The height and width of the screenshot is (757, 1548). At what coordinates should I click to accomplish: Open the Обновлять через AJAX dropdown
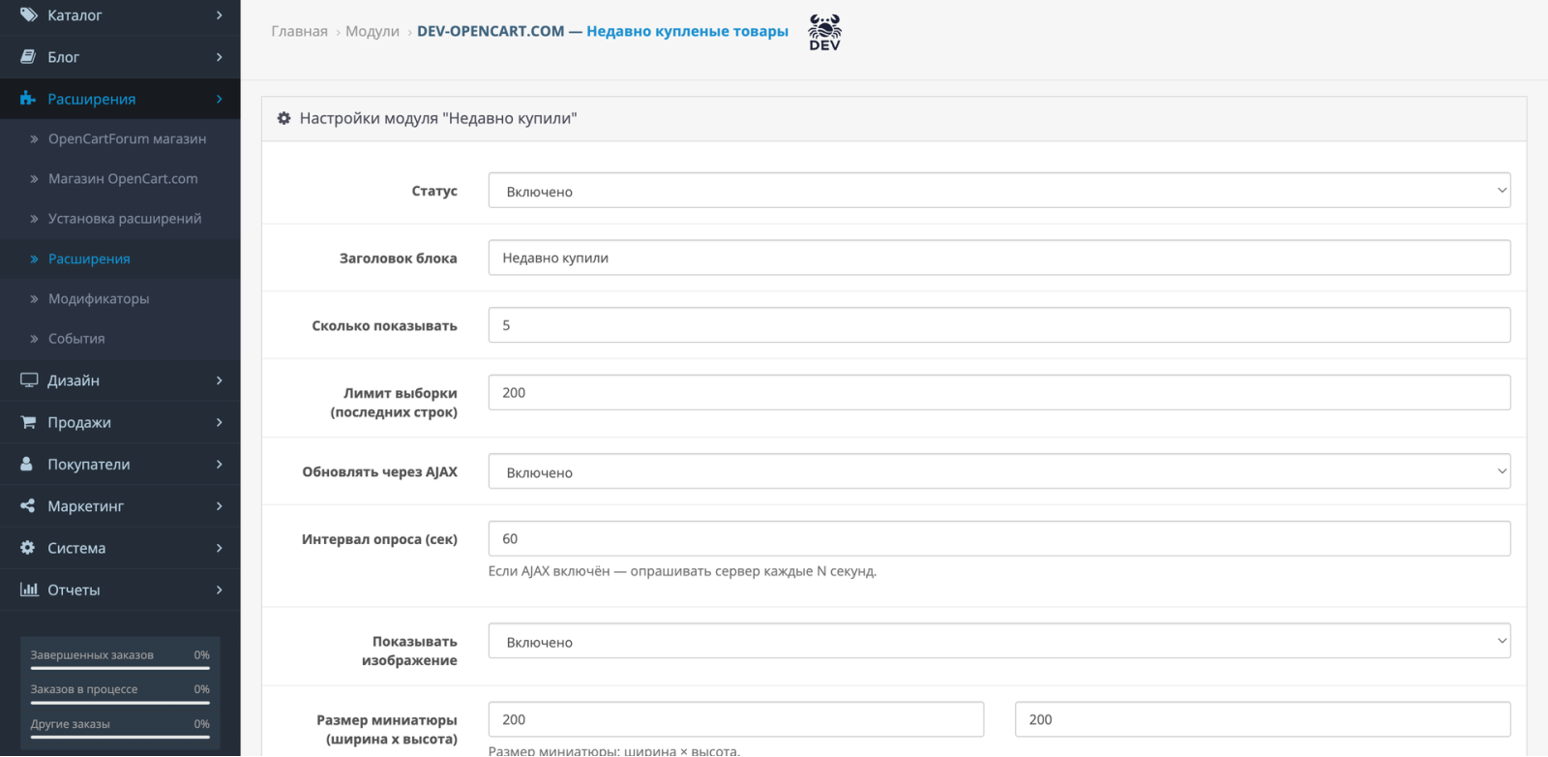click(998, 471)
